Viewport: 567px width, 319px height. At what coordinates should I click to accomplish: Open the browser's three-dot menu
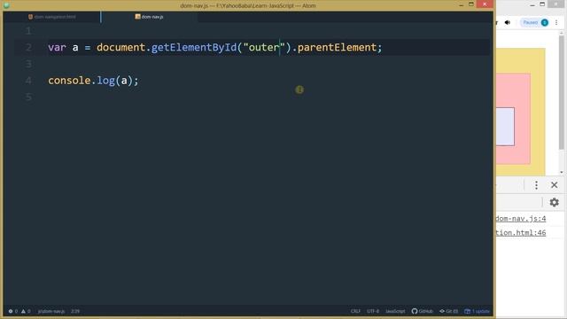coord(556,22)
